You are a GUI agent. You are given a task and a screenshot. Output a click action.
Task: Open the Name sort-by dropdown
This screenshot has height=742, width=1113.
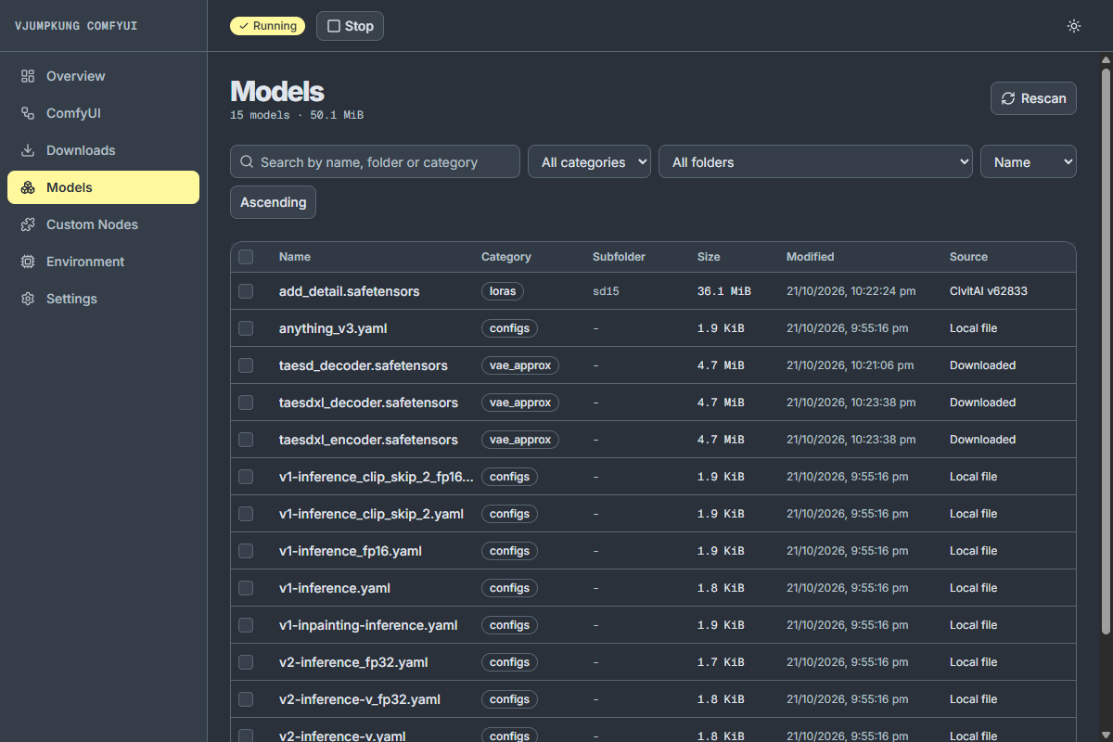pyautogui.click(x=1029, y=161)
